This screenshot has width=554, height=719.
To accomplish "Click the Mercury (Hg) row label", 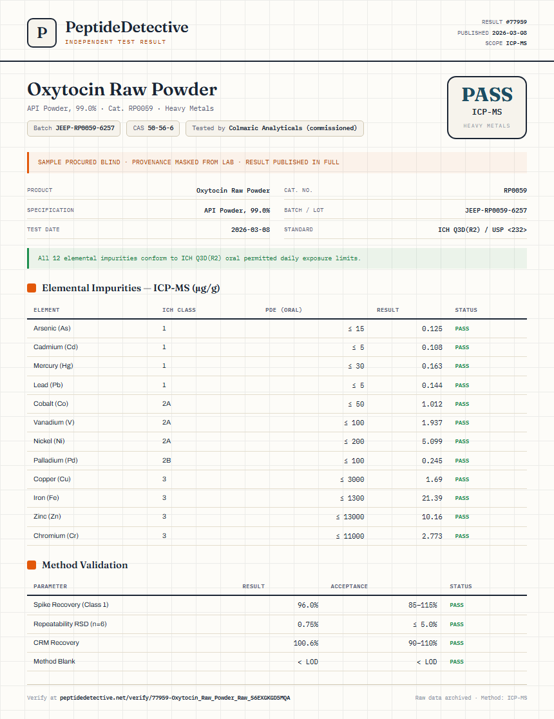I will coord(53,366).
